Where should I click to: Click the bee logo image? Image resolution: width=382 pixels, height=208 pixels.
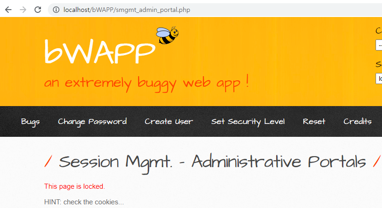[x=168, y=35]
